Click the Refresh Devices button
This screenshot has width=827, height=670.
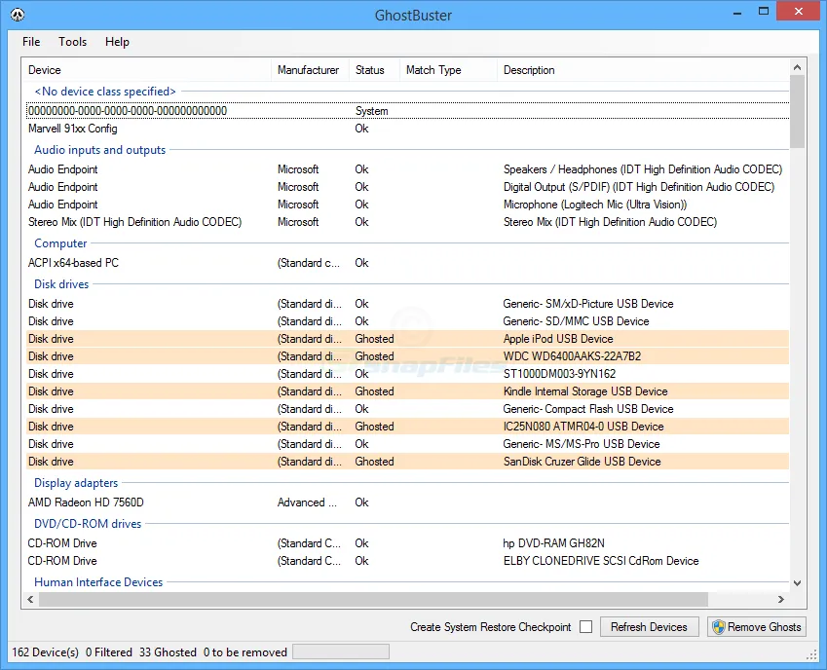pos(649,627)
